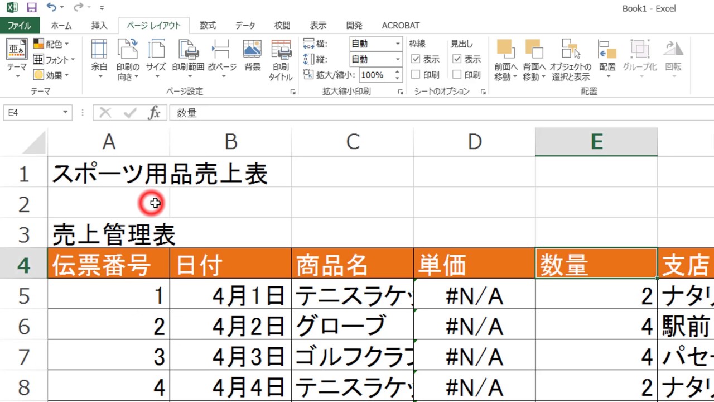714x402 pixels.
Task: Switch to the 開発 tab
Action: pyautogui.click(x=354, y=26)
